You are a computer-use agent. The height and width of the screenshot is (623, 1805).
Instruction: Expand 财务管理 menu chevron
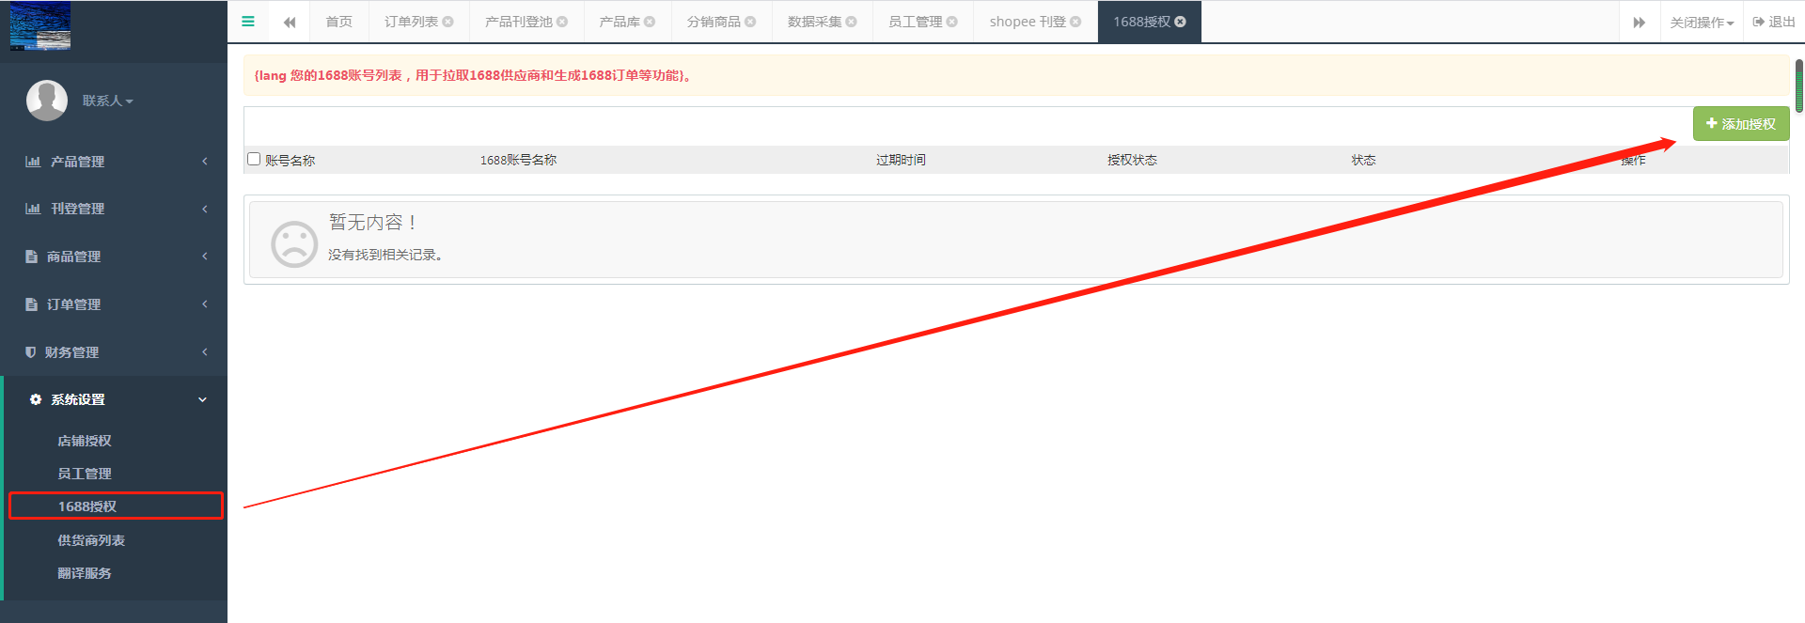205,352
